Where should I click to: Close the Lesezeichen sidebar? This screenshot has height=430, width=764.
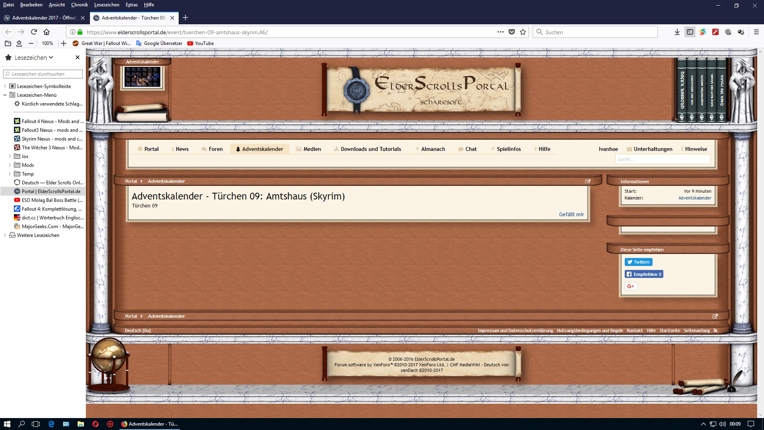click(x=78, y=57)
